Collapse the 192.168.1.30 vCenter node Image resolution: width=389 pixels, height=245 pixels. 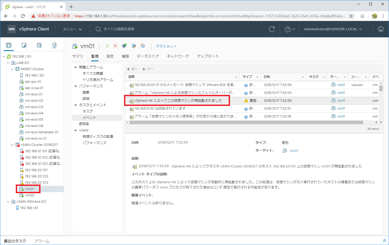click(x=4, y=57)
